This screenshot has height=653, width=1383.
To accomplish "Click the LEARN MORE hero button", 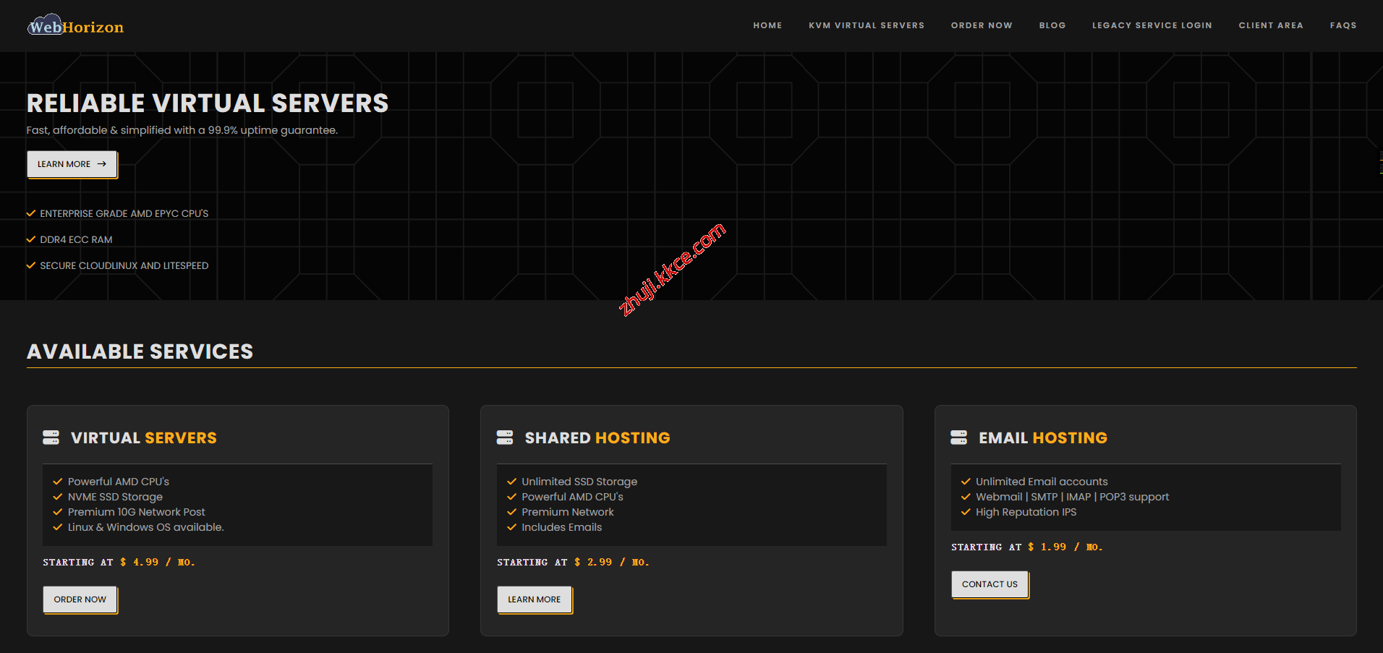I will point(72,164).
